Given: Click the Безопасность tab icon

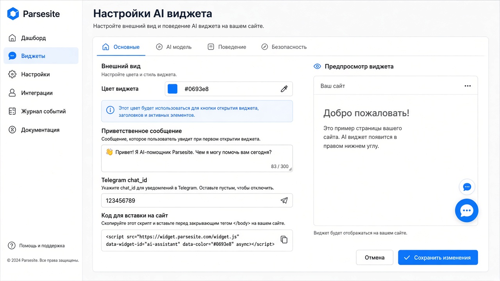Looking at the screenshot, I should coord(264,47).
